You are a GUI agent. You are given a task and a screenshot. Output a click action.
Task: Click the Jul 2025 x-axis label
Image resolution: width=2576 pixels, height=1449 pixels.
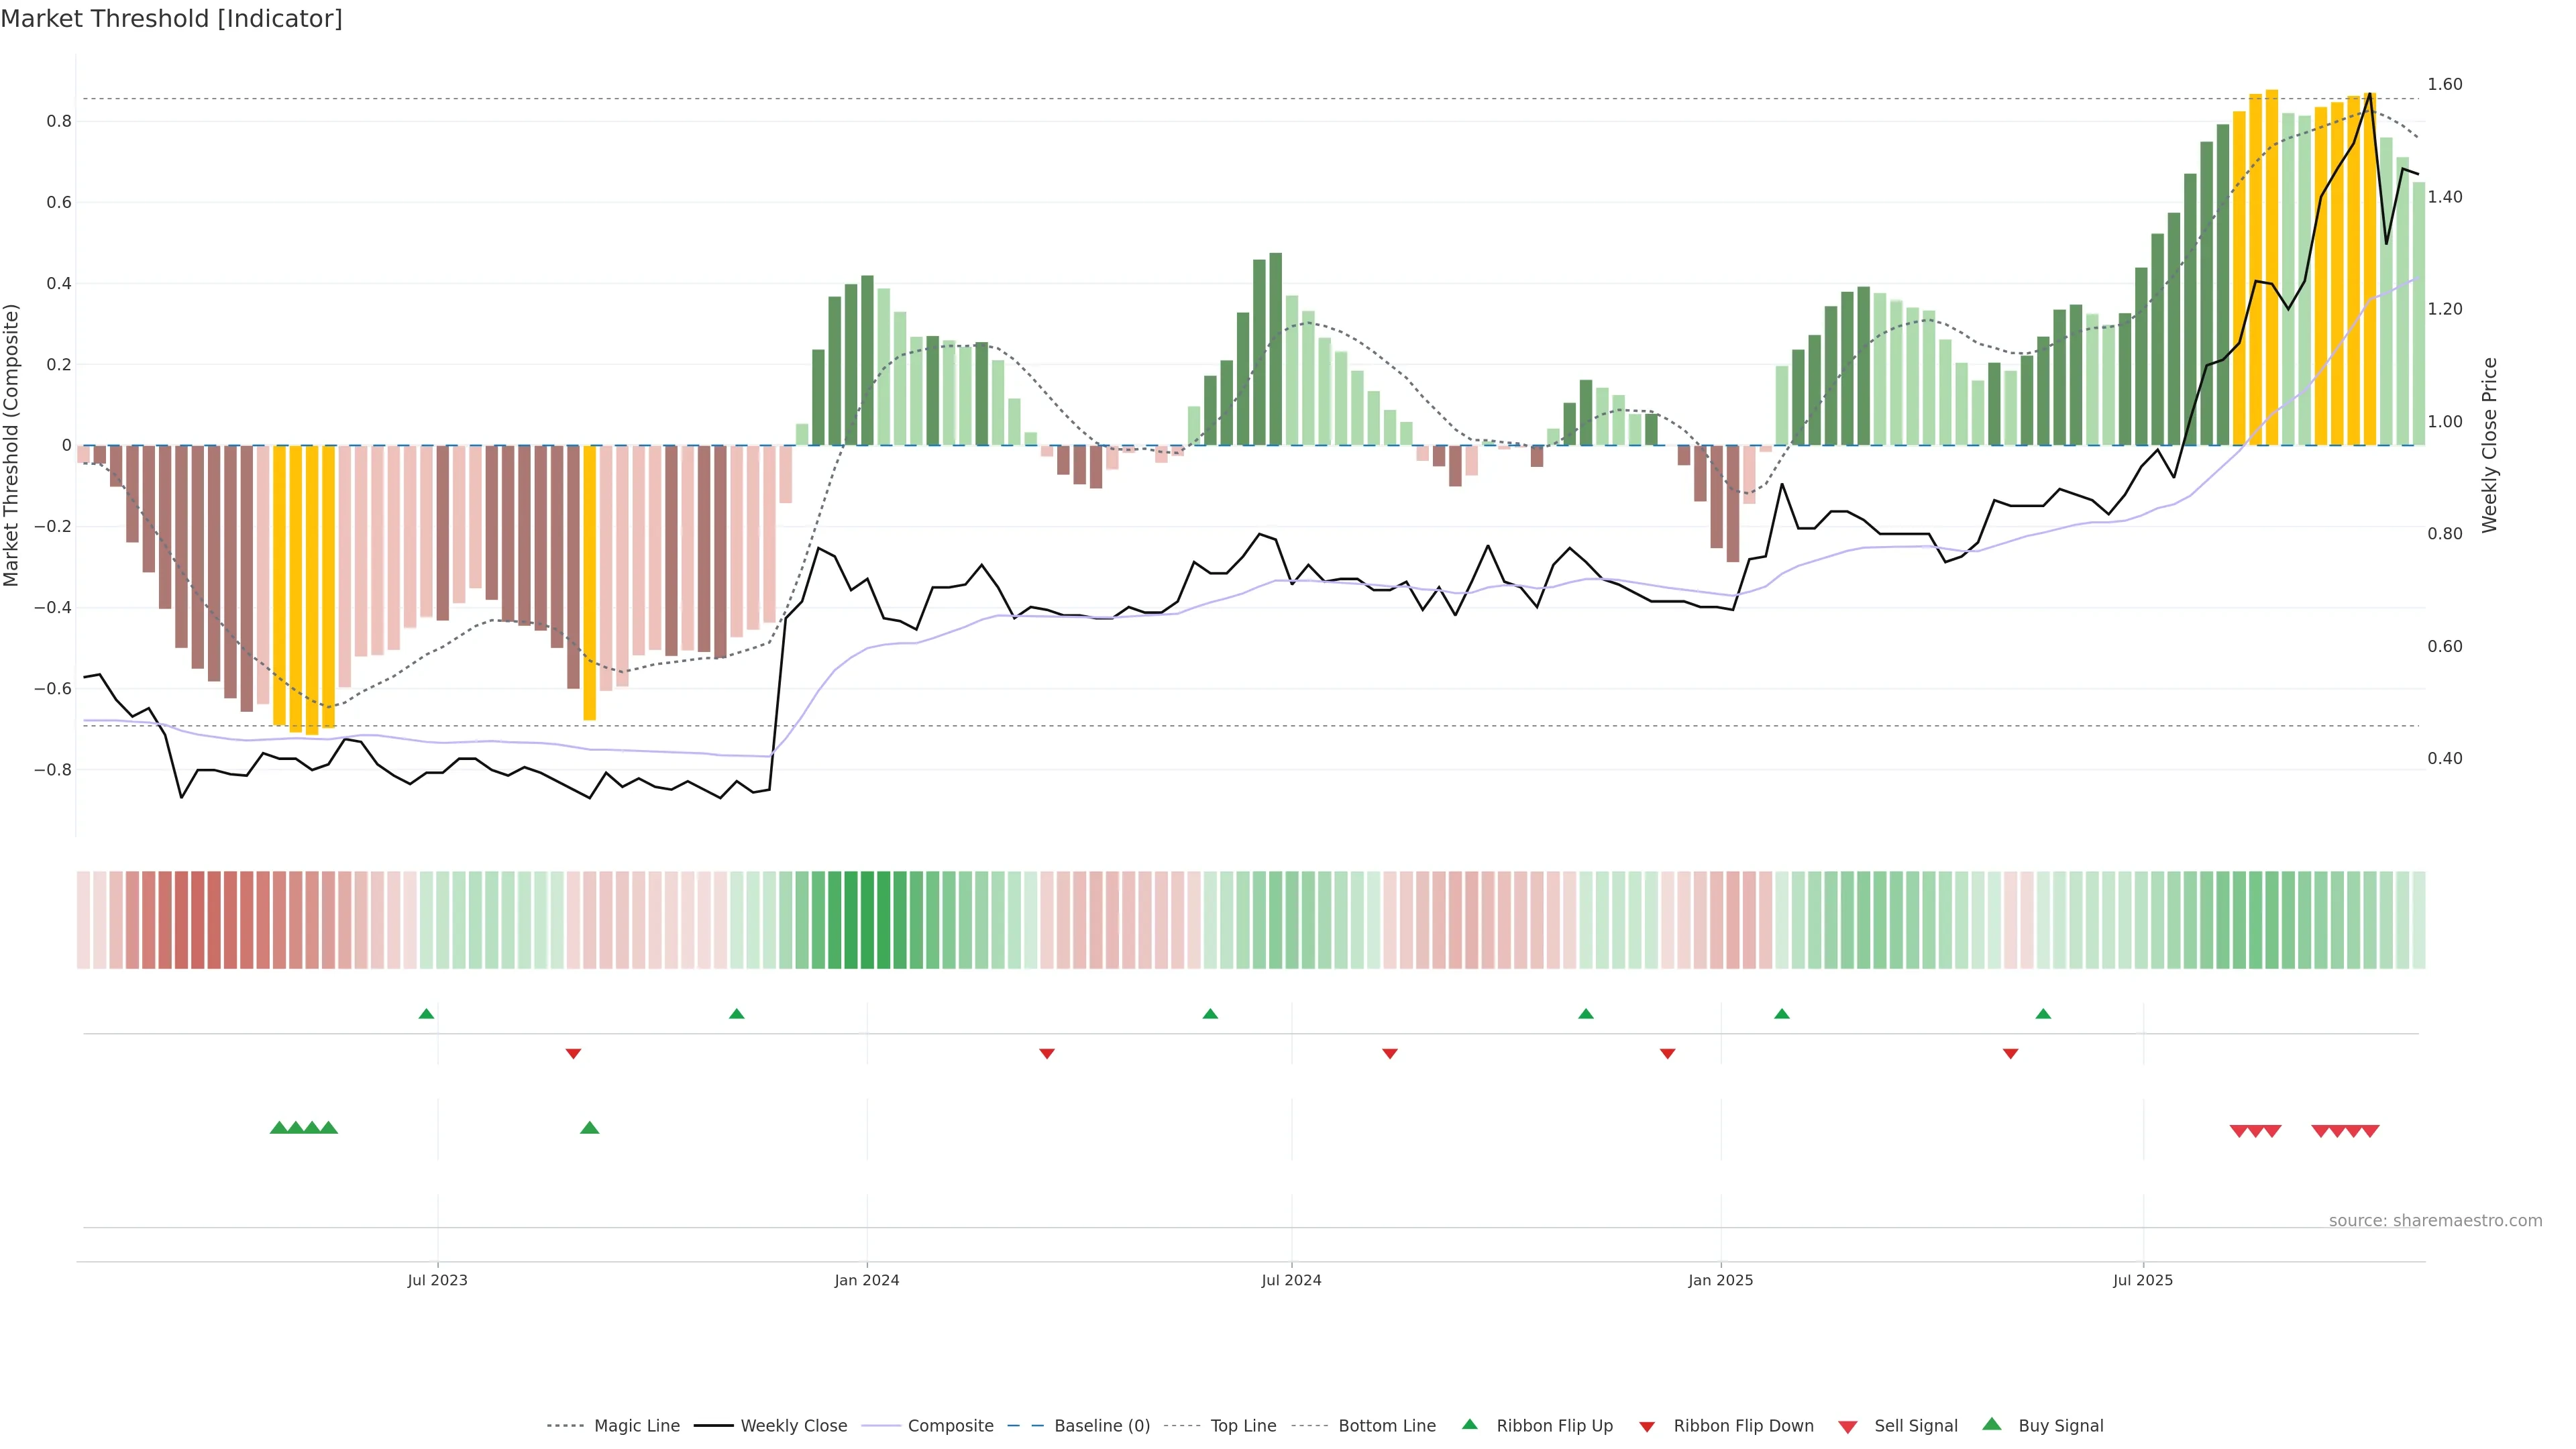[2142, 1280]
